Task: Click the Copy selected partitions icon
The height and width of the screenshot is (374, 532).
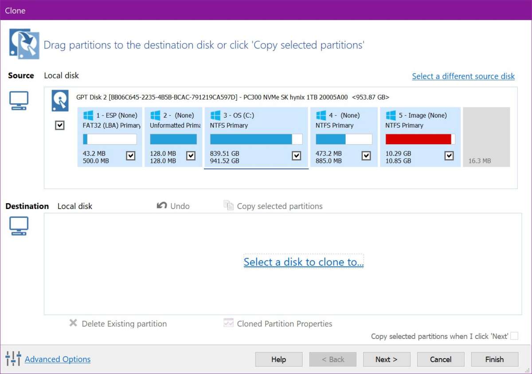Action: coord(228,205)
